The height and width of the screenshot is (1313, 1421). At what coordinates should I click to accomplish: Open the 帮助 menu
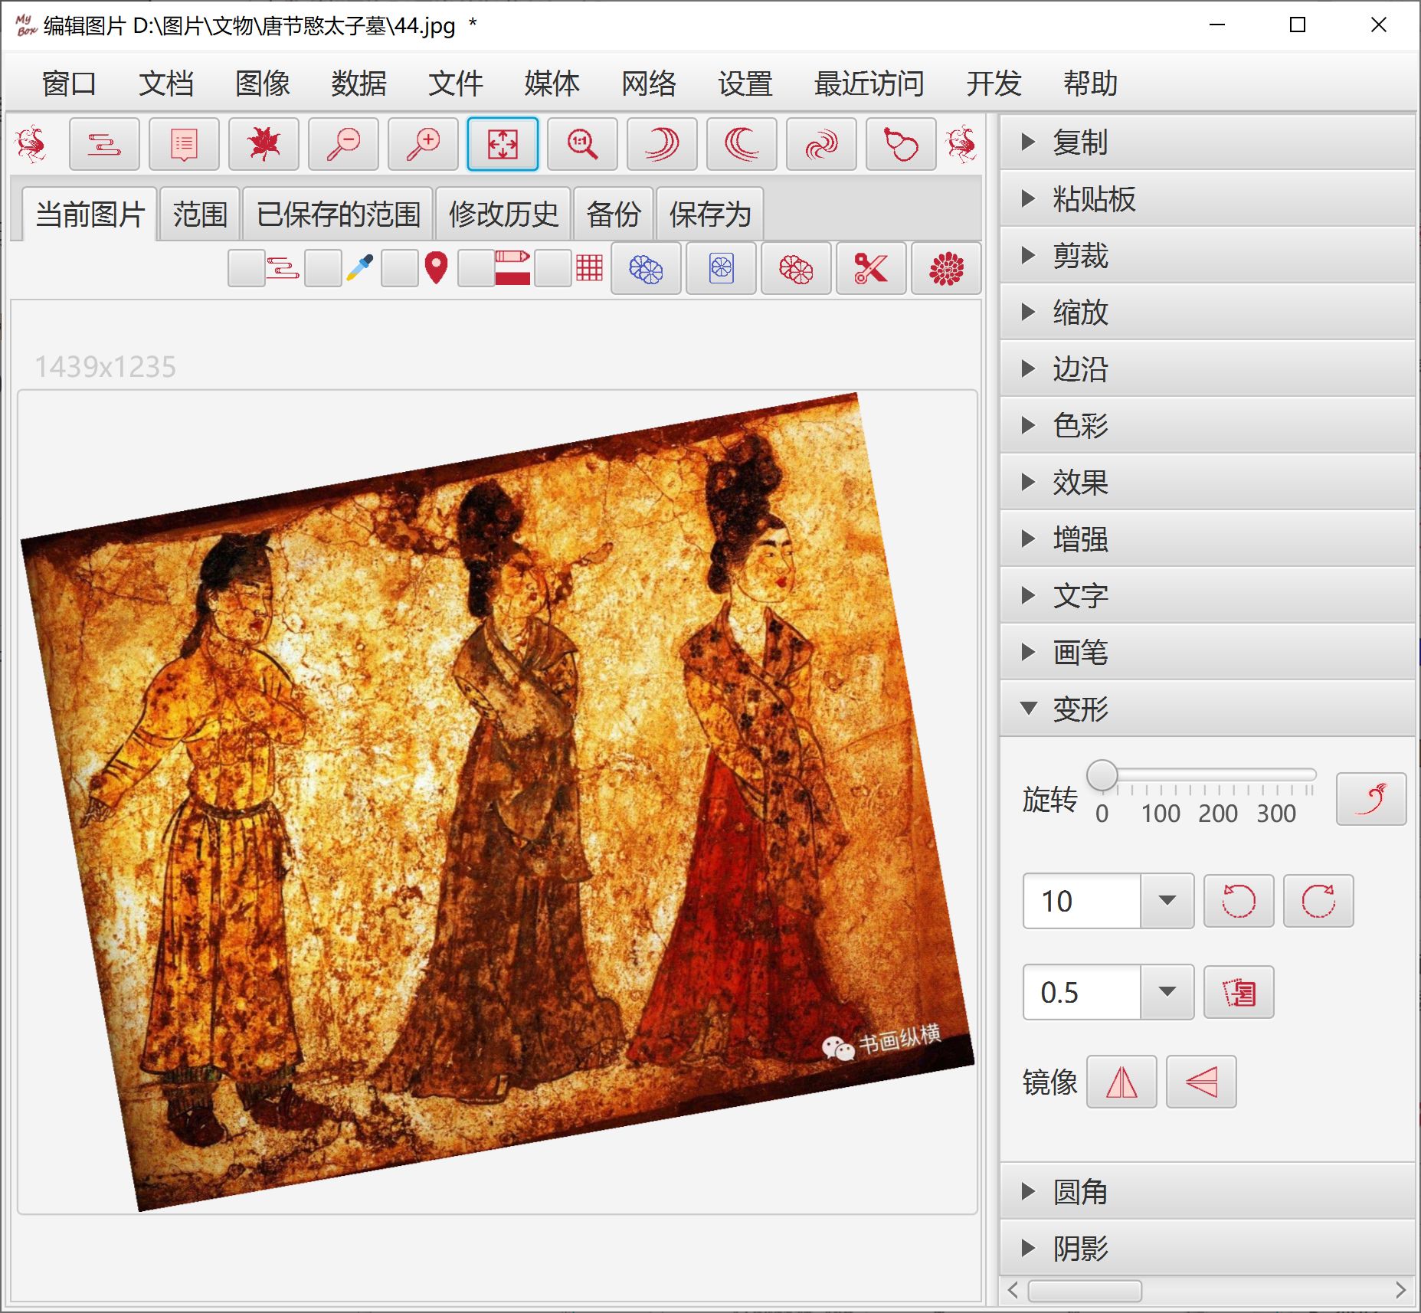tap(1089, 83)
